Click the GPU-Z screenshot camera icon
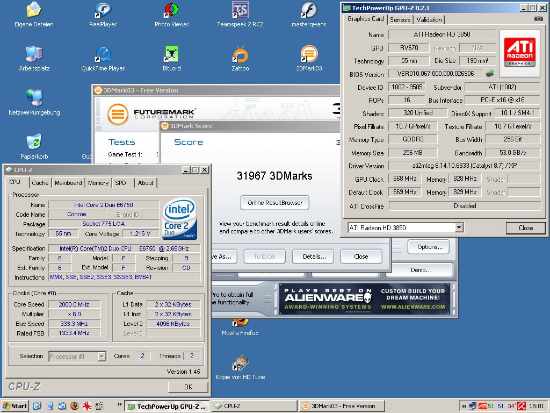This screenshot has width=550, height=413. tap(538, 19)
